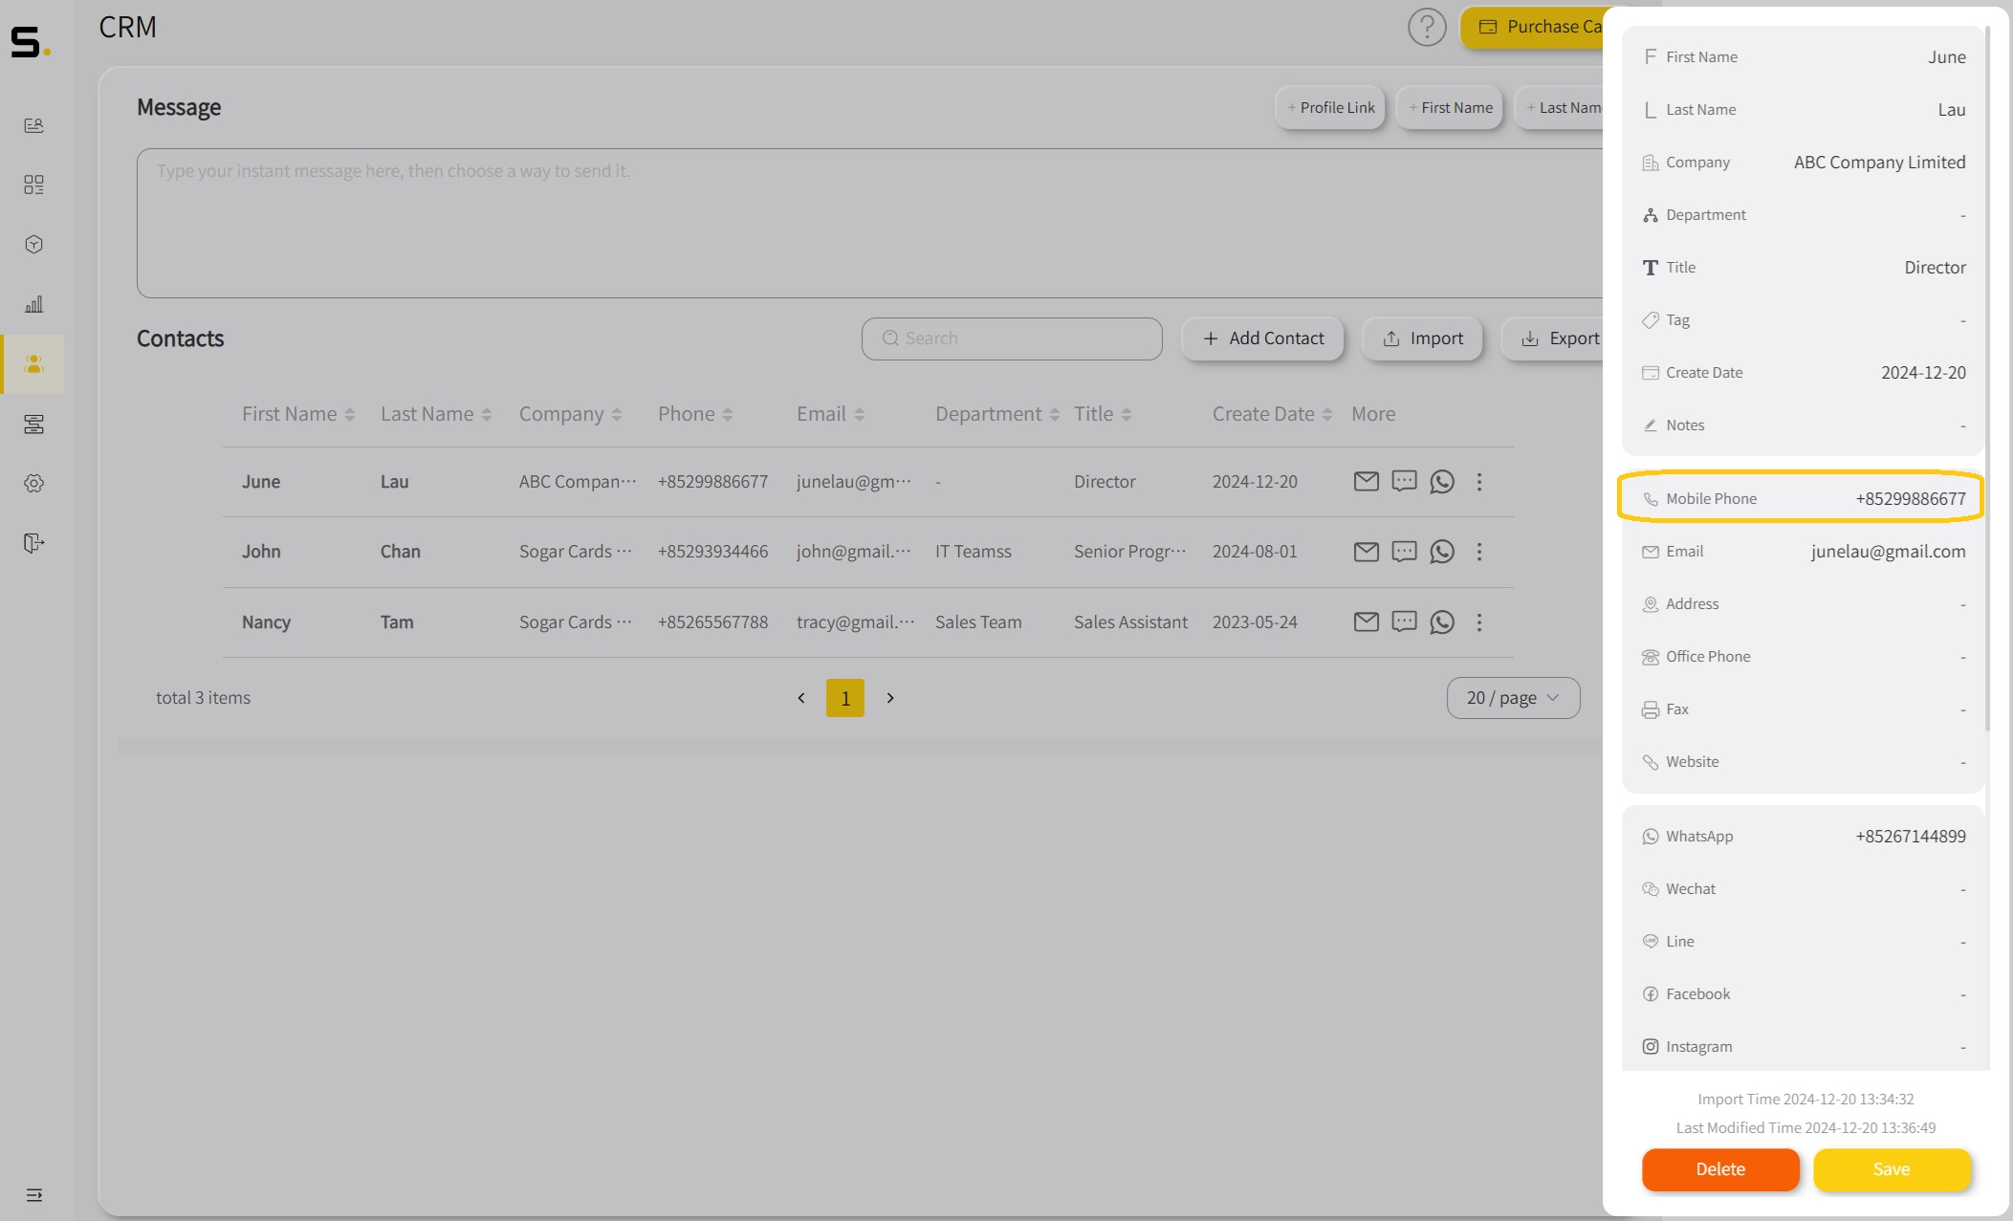This screenshot has height=1221, width=2013.
Task: Message June Lau via WhatsApp icon
Action: point(1442,482)
